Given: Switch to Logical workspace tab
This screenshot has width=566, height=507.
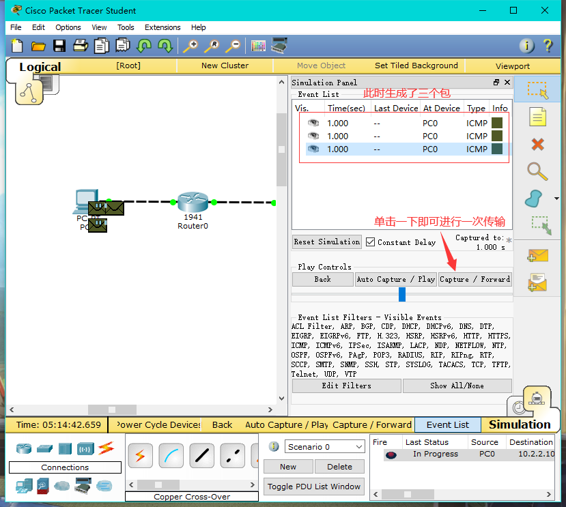Looking at the screenshot, I should click(40, 67).
